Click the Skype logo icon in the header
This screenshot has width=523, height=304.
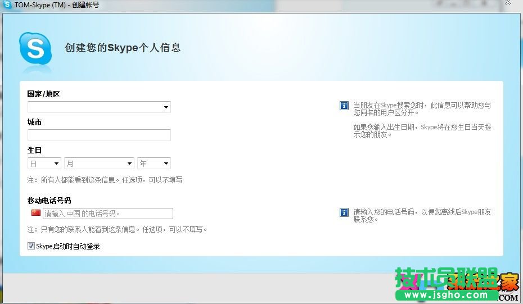tap(35, 49)
